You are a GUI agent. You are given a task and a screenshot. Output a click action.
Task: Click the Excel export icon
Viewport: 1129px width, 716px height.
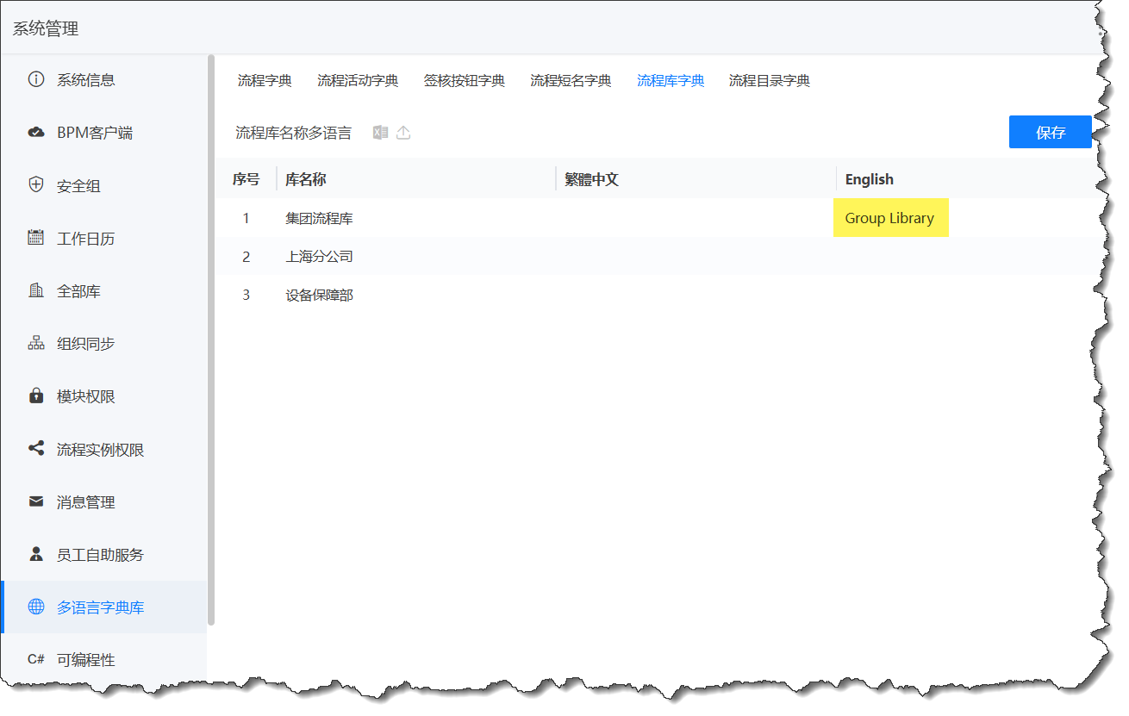coord(380,132)
